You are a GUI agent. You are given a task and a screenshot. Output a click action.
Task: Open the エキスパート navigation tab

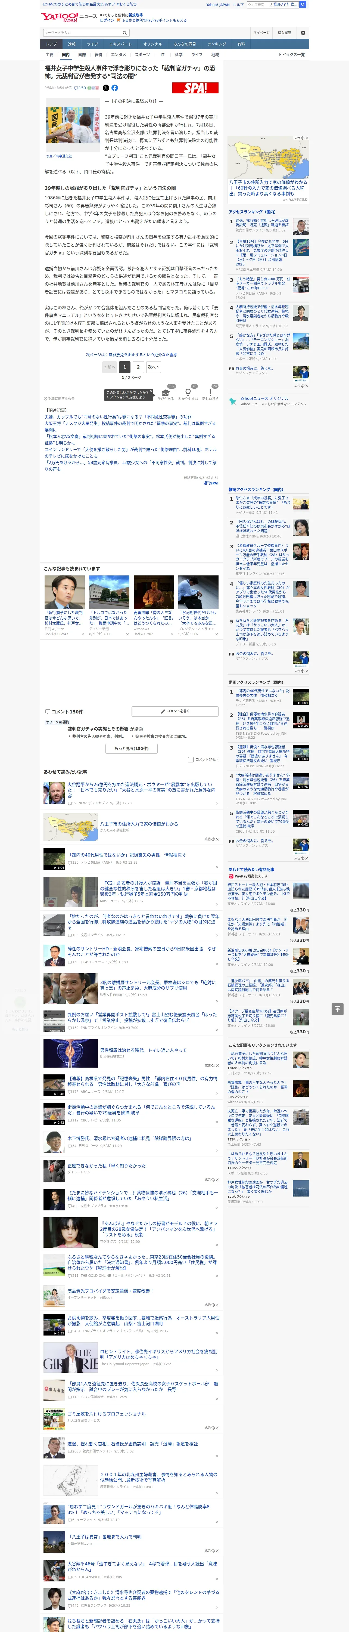point(120,44)
